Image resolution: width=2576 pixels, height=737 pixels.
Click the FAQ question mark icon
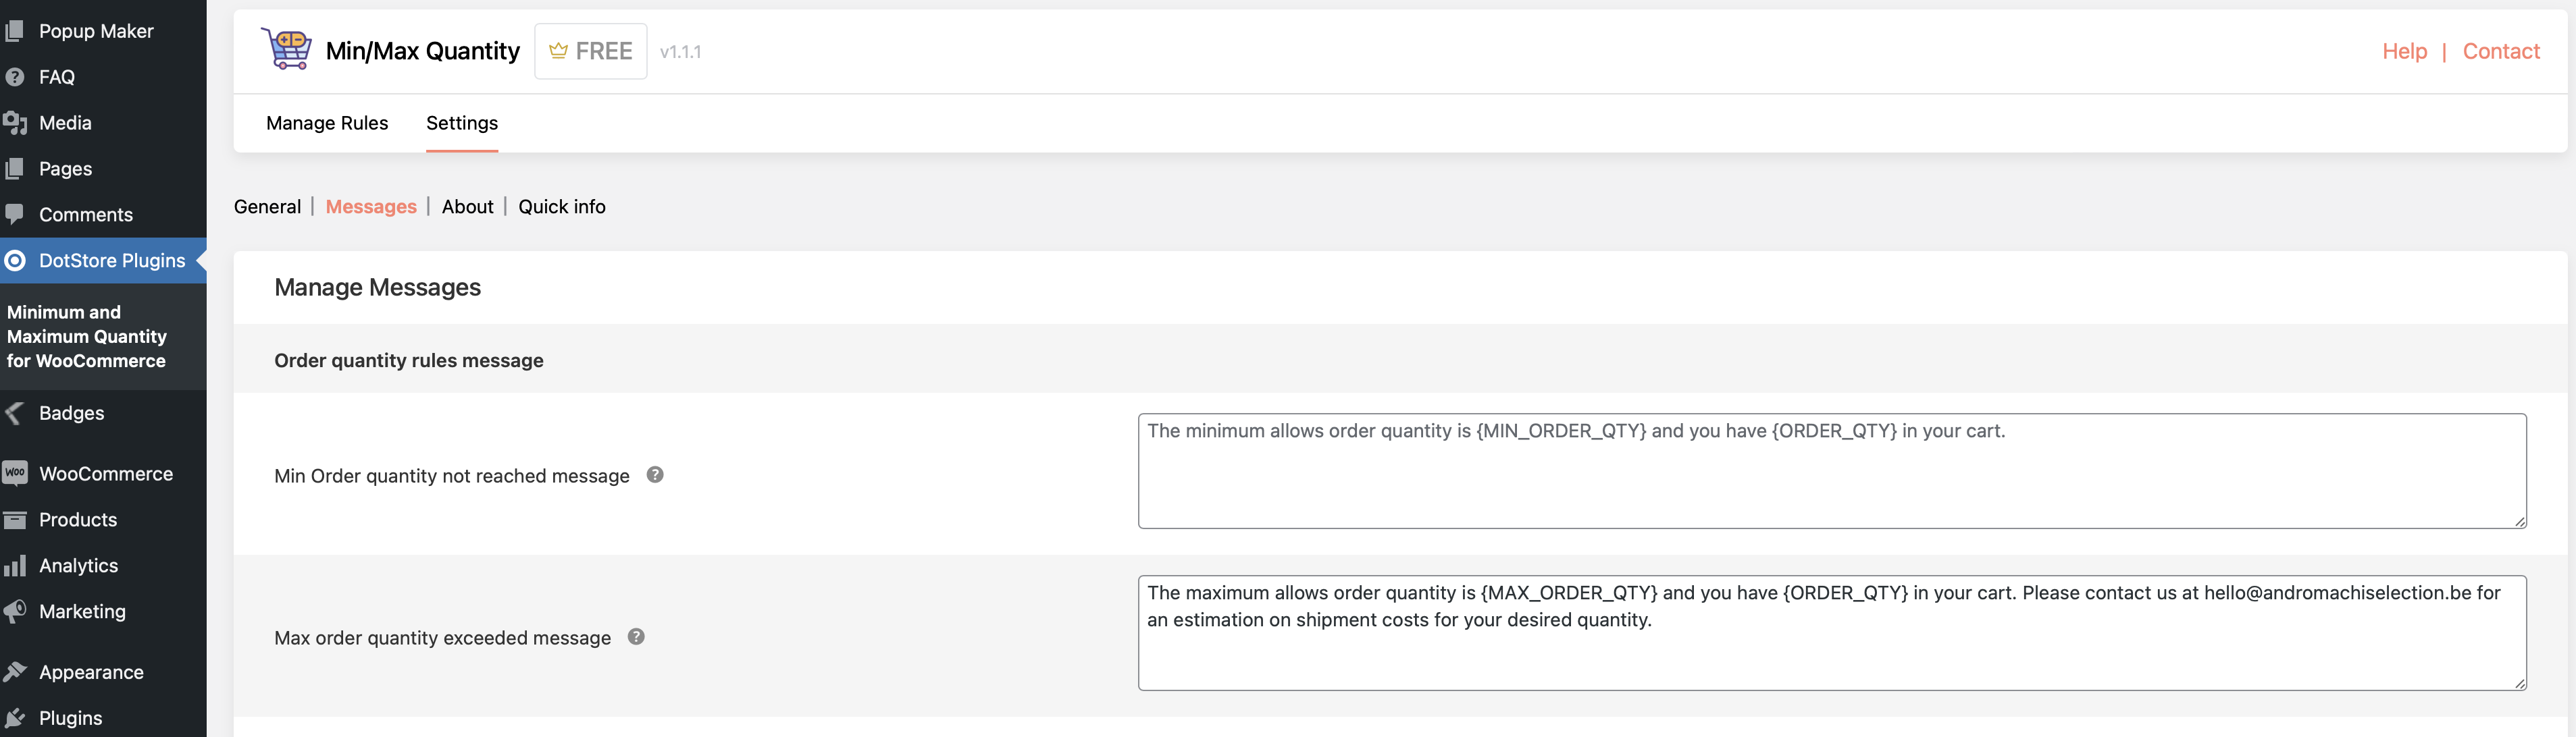coord(15,77)
